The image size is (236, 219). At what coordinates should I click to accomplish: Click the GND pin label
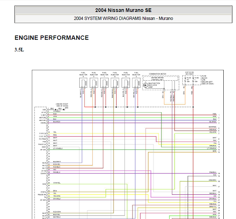pos(44,110)
